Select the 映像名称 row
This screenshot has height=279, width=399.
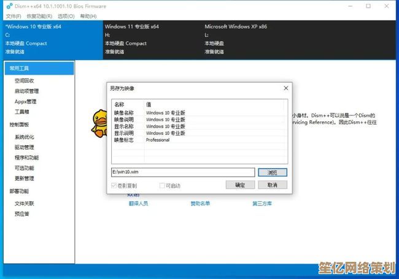(199, 113)
